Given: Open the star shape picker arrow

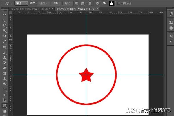Looking at the screenshot, I should click(x=115, y=3).
